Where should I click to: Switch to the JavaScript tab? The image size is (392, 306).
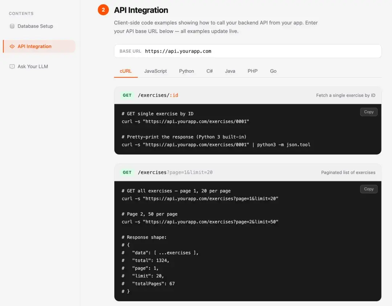[155, 71]
